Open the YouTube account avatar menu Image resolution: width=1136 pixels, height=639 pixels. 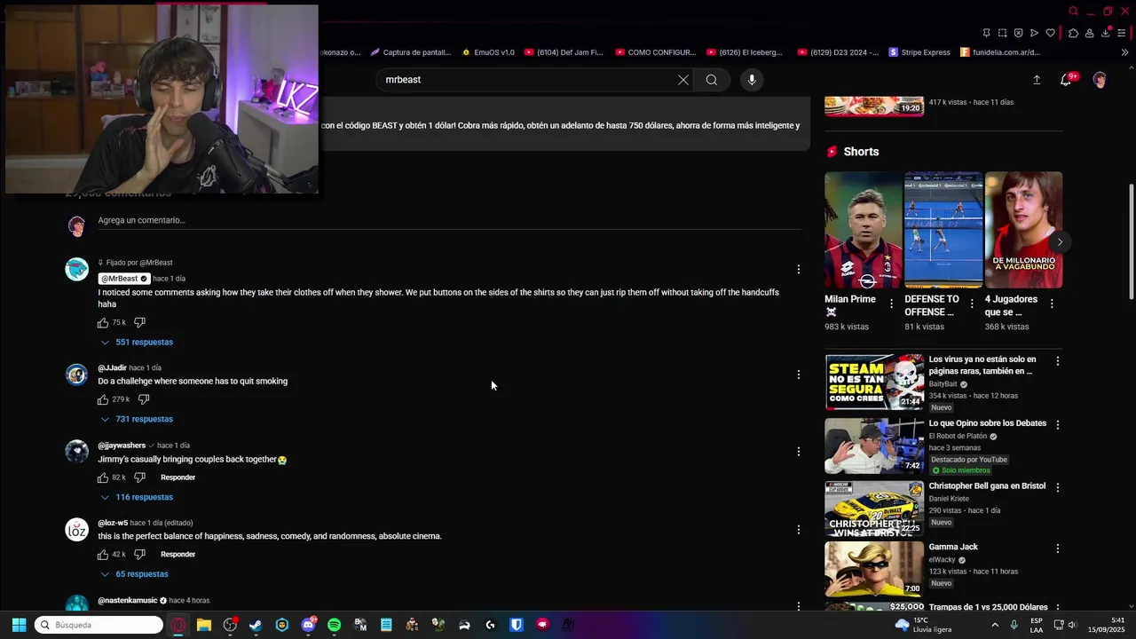coord(1100,80)
